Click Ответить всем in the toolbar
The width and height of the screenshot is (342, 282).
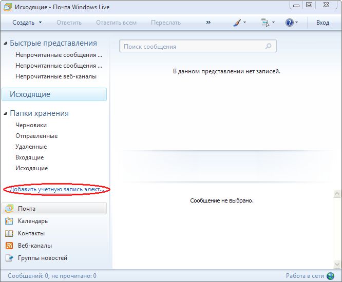click(x=116, y=23)
